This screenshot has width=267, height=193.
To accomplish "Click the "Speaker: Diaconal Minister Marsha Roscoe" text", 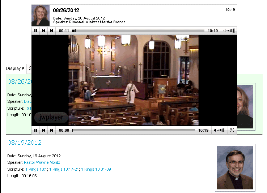I will click(89, 22).
